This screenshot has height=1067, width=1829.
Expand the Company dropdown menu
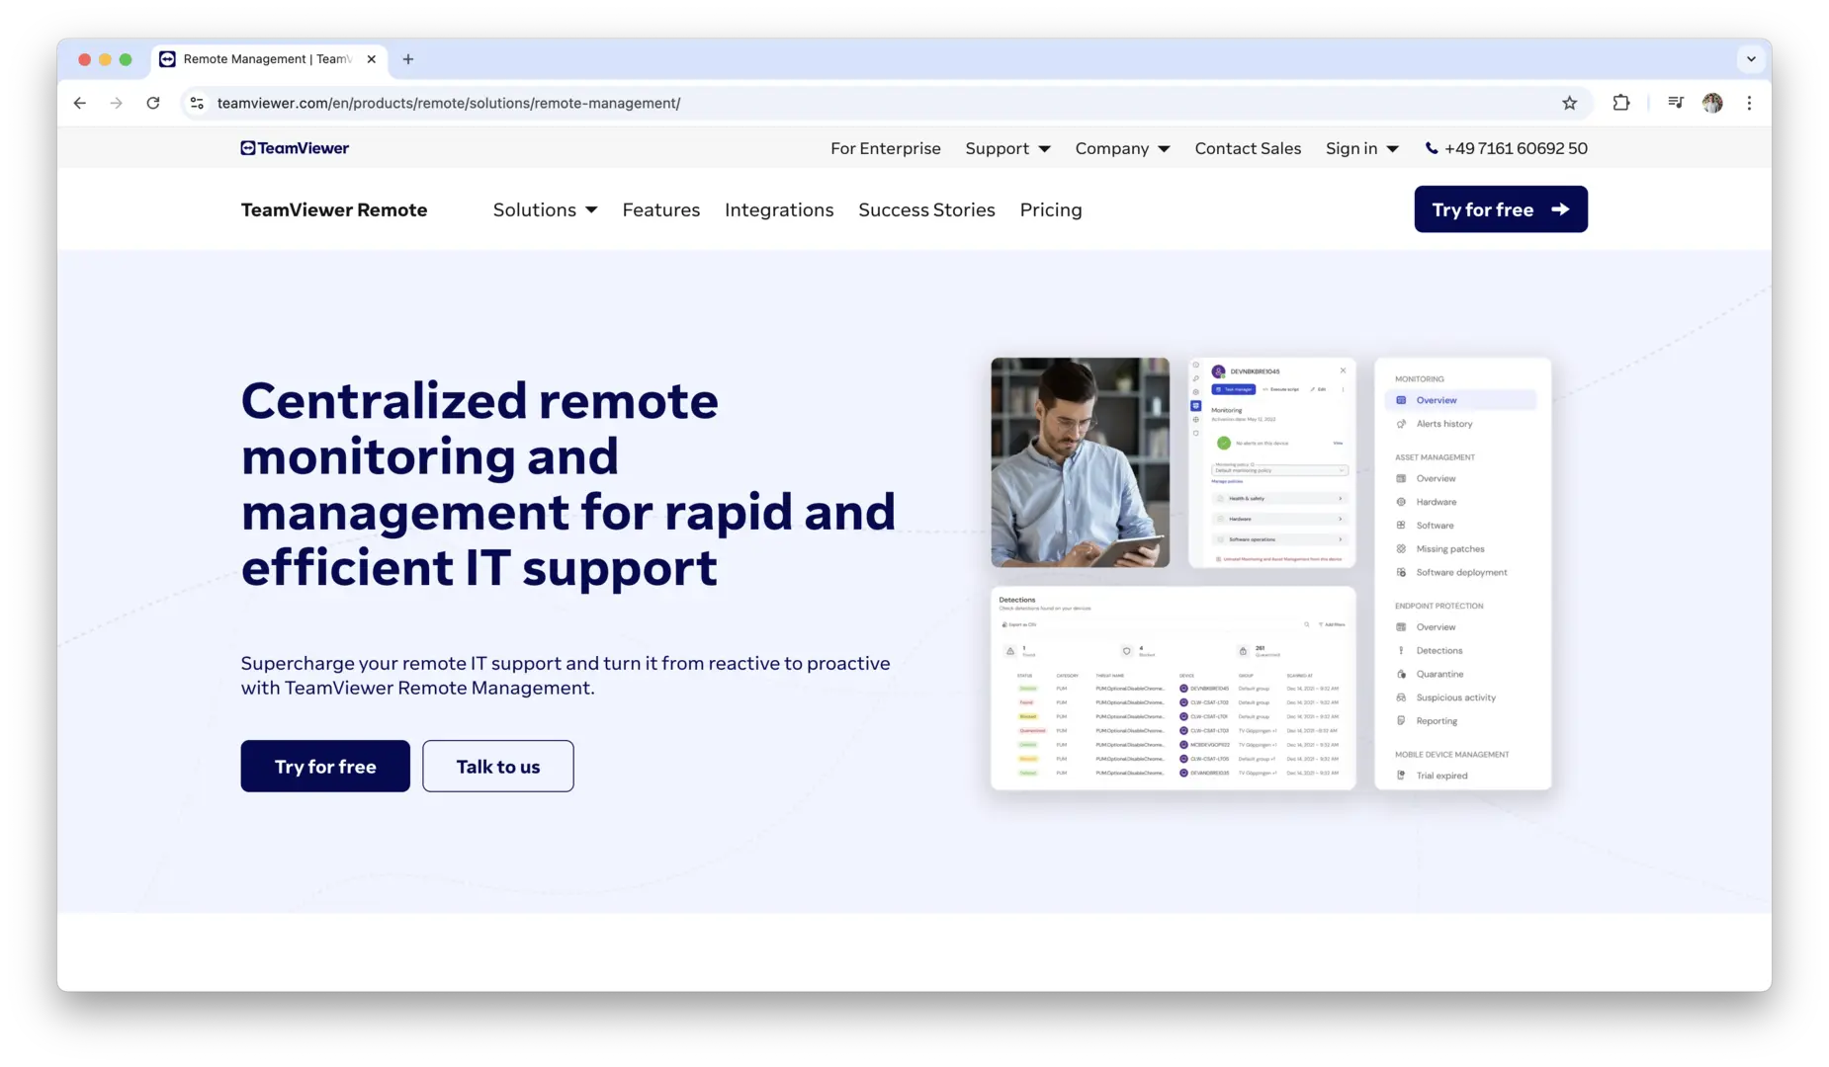click(1122, 148)
